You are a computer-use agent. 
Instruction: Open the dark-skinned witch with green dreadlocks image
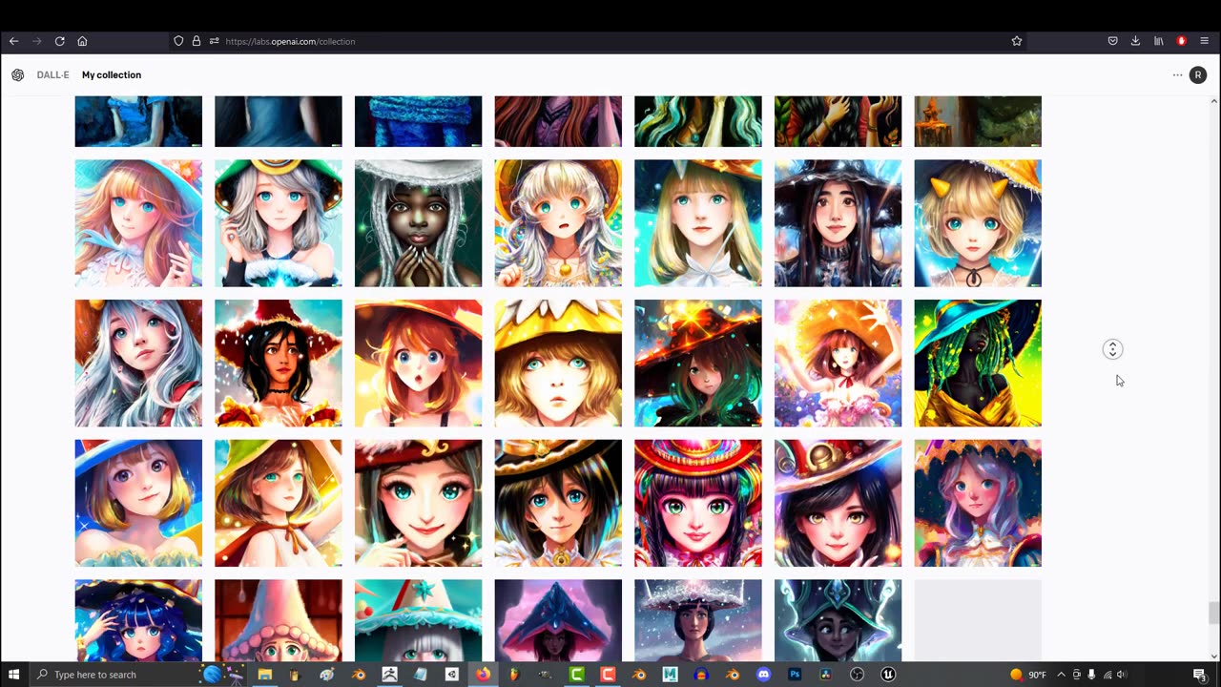click(x=978, y=364)
